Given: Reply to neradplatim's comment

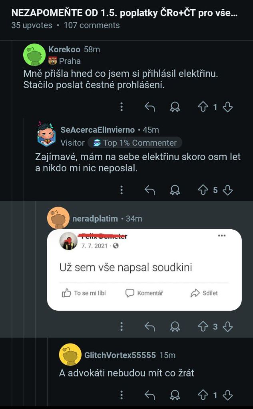Looking at the screenshot, I should (x=149, y=327).
